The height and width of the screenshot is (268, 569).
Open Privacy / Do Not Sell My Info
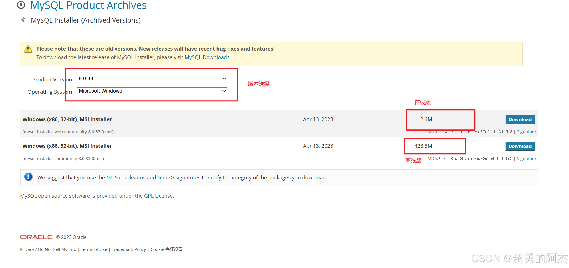click(48, 249)
